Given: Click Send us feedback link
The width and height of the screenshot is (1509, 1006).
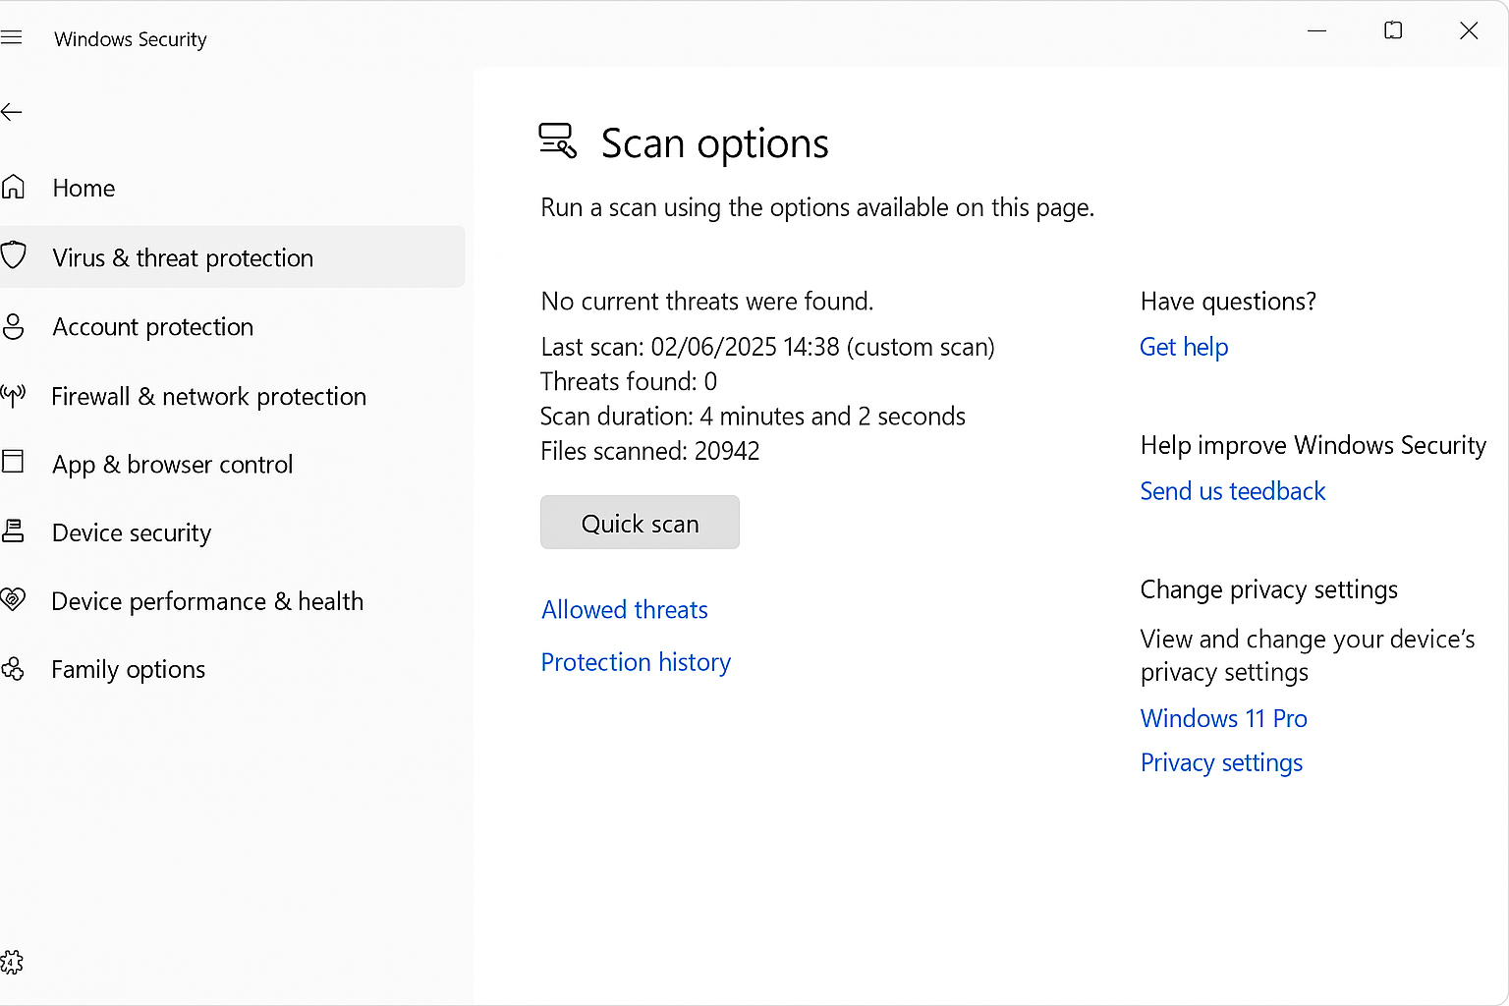Looking at the screenshot, I should [x=1233, y=491].
